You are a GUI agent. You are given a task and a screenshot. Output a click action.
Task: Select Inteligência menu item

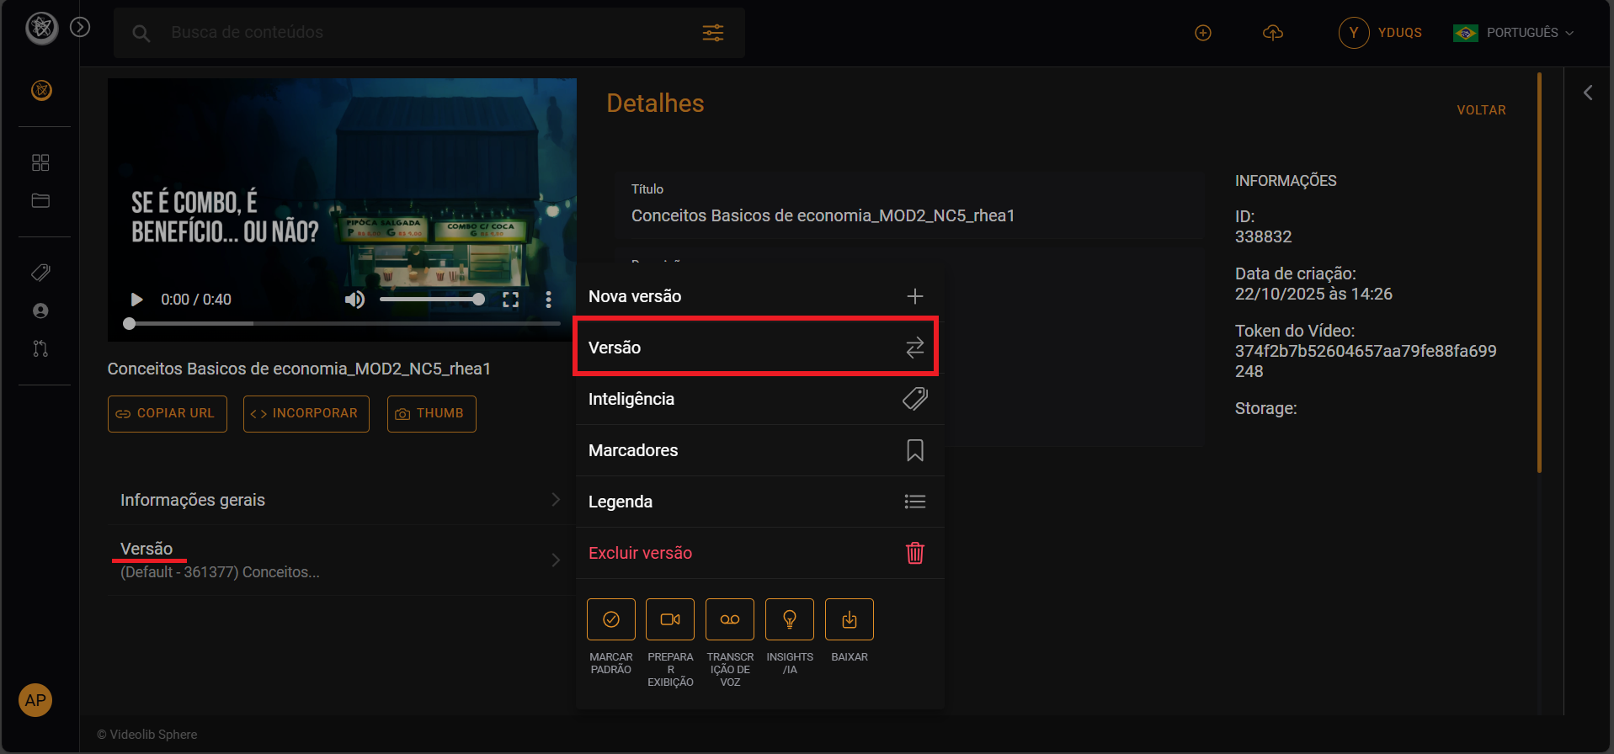click(759, 399)
